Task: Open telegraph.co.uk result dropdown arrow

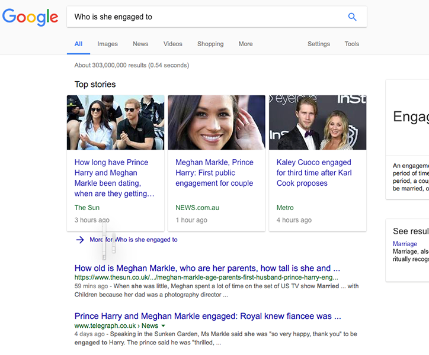Action: pyautogui.click(x=164, y=326)
